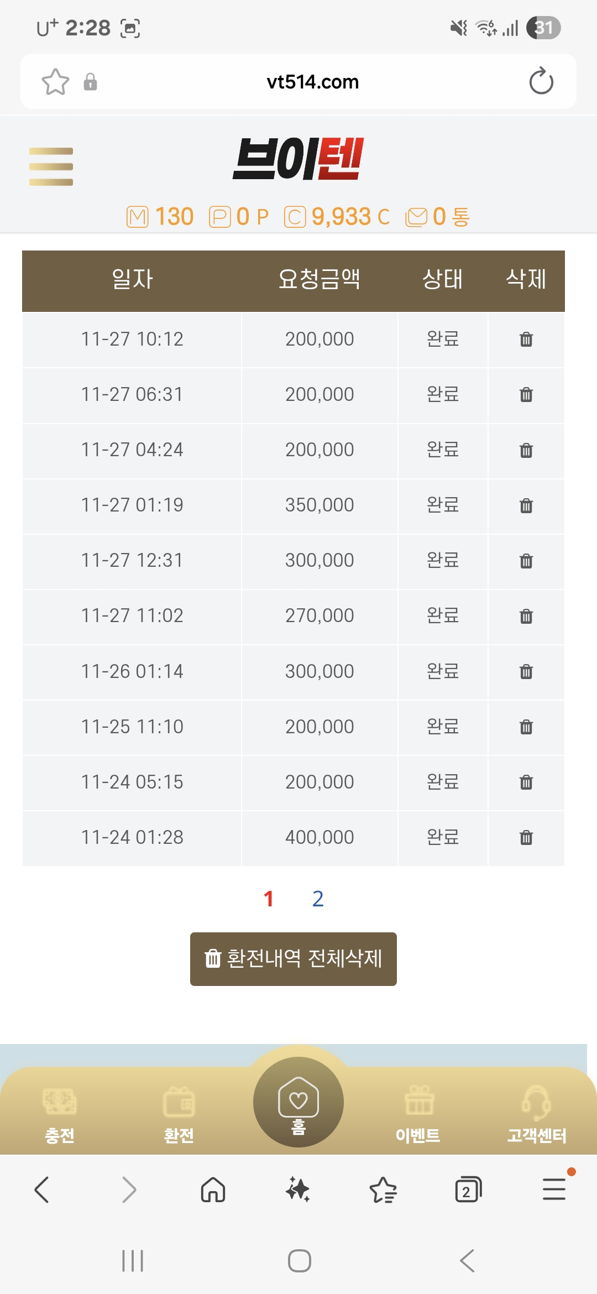
Task: Go to page 2 of history
Action: [317, 899]
